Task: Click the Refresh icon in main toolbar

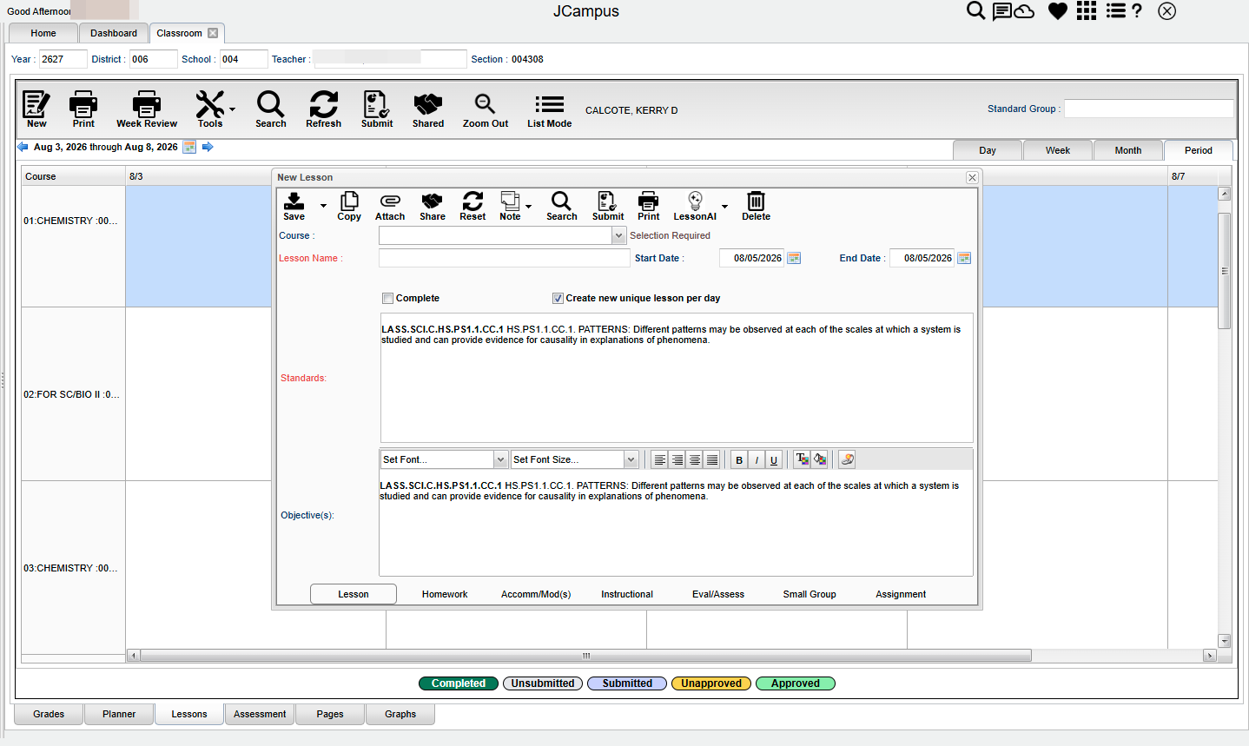Action: [323, 109]
